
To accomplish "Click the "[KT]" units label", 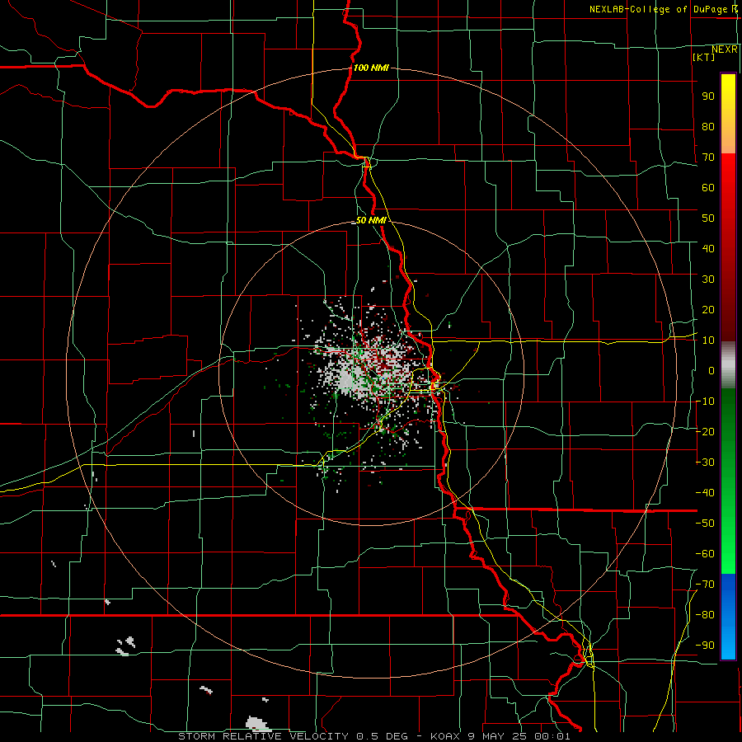I will pyautogui.click(x=704, y=57).
